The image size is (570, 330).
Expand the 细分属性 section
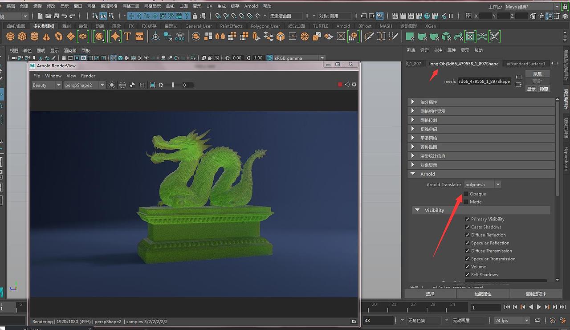point(481,102)
